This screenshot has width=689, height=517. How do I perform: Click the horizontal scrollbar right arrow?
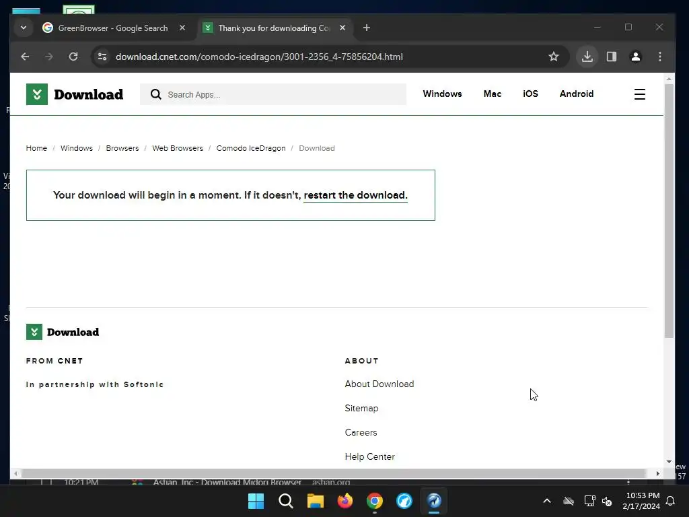click(658, 473)
